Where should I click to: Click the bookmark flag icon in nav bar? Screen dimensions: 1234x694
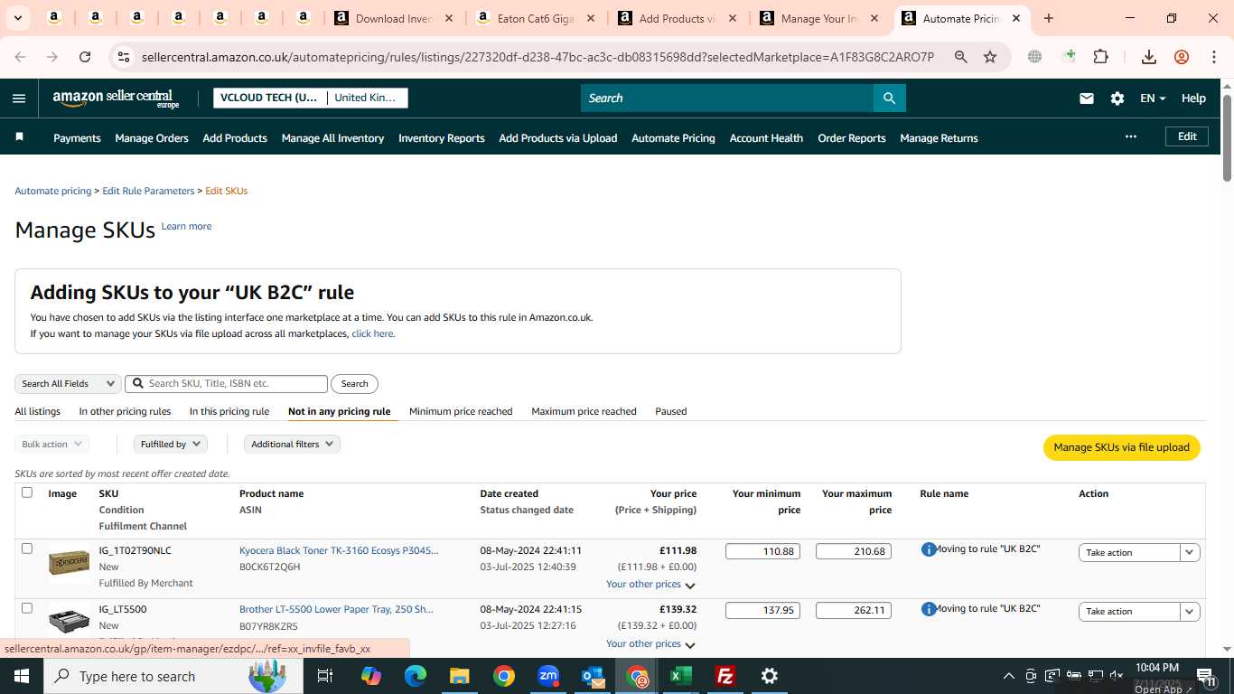point(19,137)
